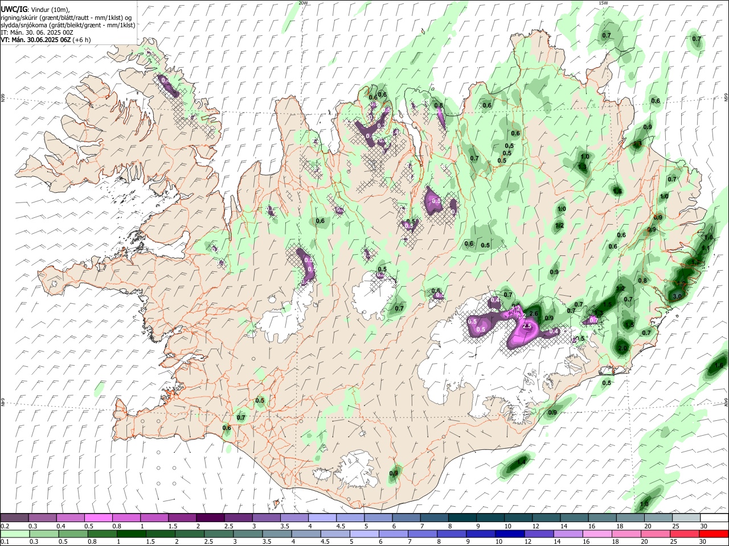Click the '0.2' label starting the top legend
Screen dimensions: 729x546
[x=5, y=526]
